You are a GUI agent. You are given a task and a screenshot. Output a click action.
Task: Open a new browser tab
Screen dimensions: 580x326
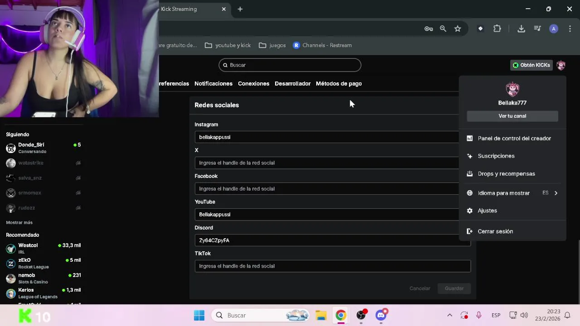[x=240, y=9]
